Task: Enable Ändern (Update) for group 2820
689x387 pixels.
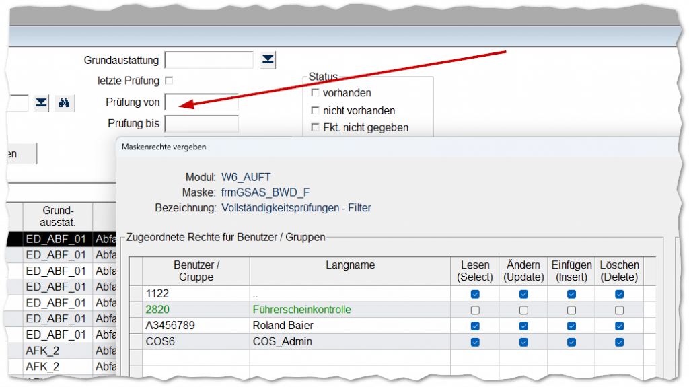Action: 523,310
